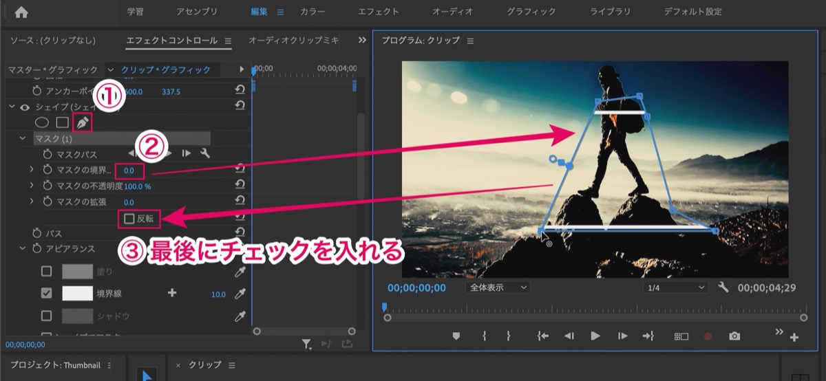Collapse the アピアランス section
This screenshot has width=826, height=381.
click(23, 248)
